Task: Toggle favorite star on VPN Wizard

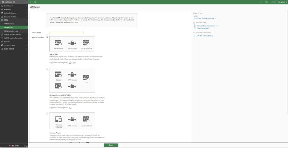Action: tap(27, 27)
